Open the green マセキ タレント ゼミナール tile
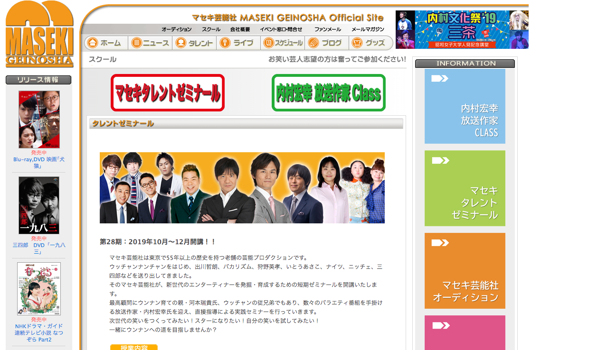This screenshot has width=598, height=350. tap(465, 188)
